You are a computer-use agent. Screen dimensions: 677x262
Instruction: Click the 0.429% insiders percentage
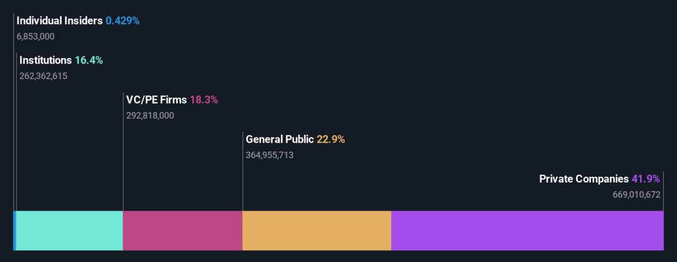point(122,21)
